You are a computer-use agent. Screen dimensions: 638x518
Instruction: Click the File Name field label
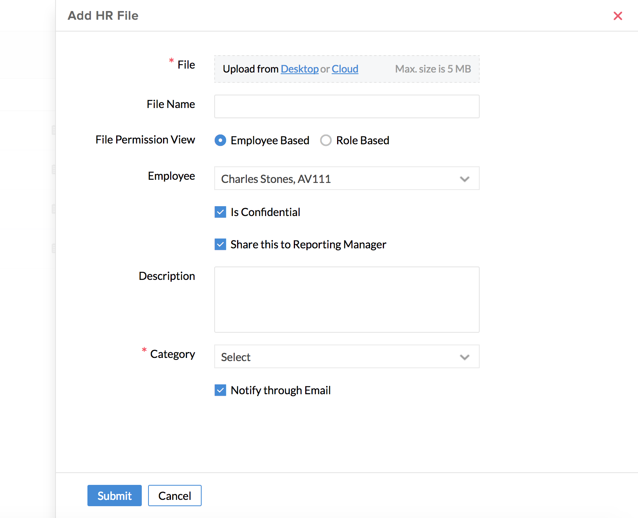pyautogui.click(x=171, y=104)
